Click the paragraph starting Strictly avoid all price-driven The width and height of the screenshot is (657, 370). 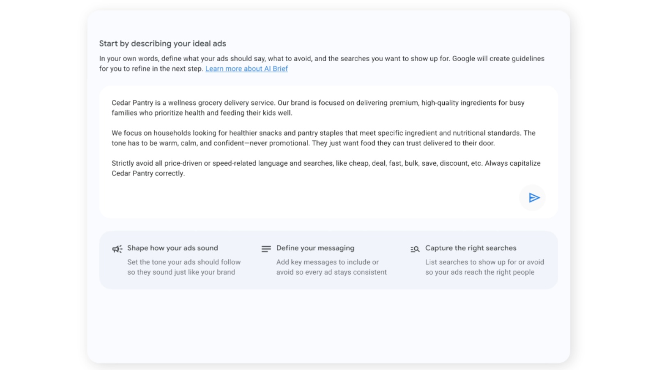[326, 168]
